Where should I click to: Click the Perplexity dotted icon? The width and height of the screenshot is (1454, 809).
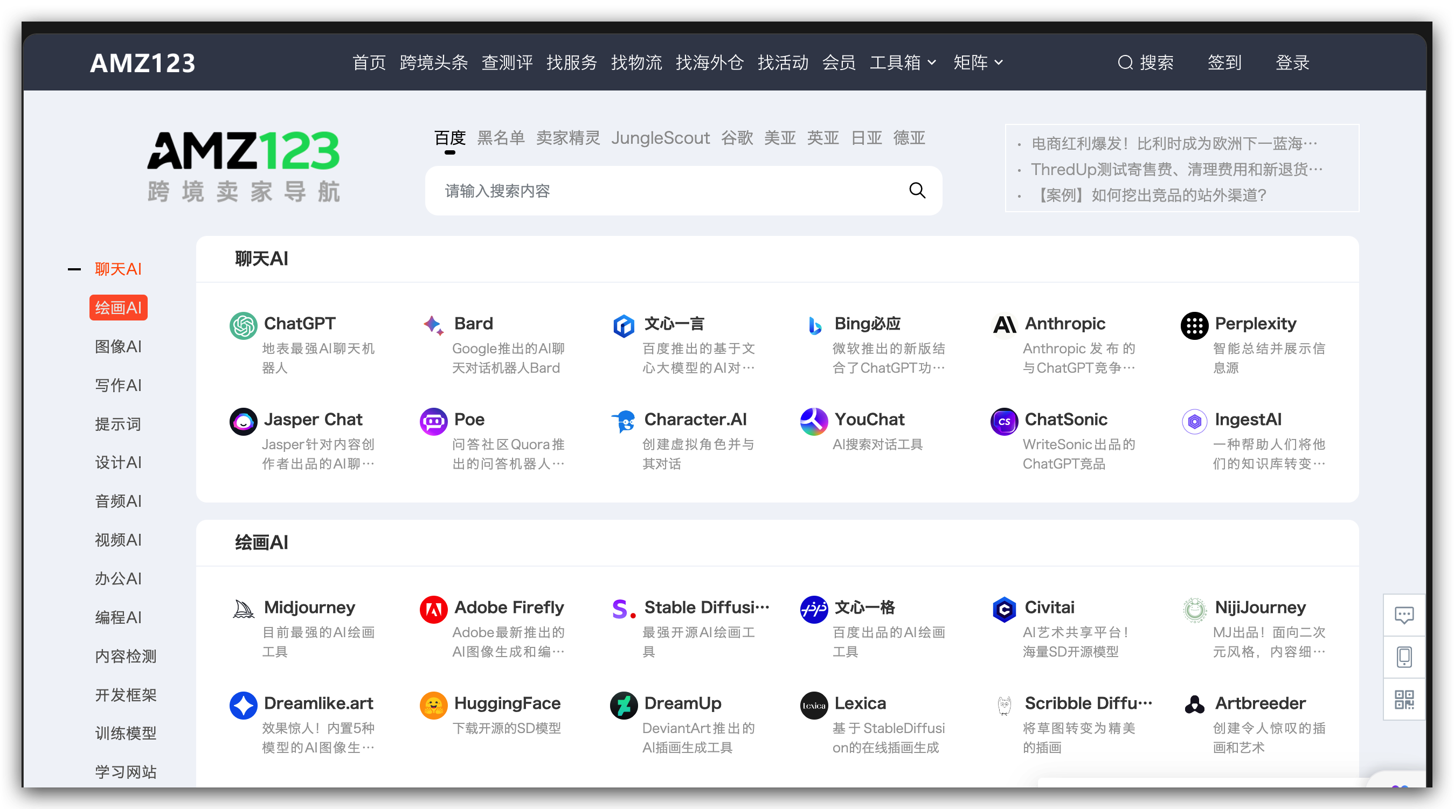click(1194, 325)
